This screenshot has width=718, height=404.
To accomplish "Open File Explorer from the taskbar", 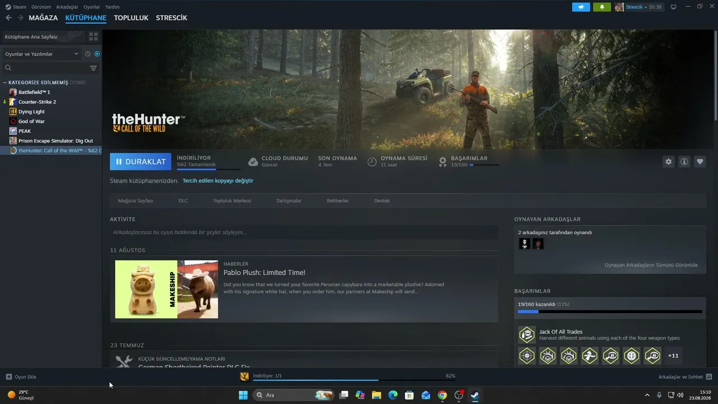I will [376, 395].
